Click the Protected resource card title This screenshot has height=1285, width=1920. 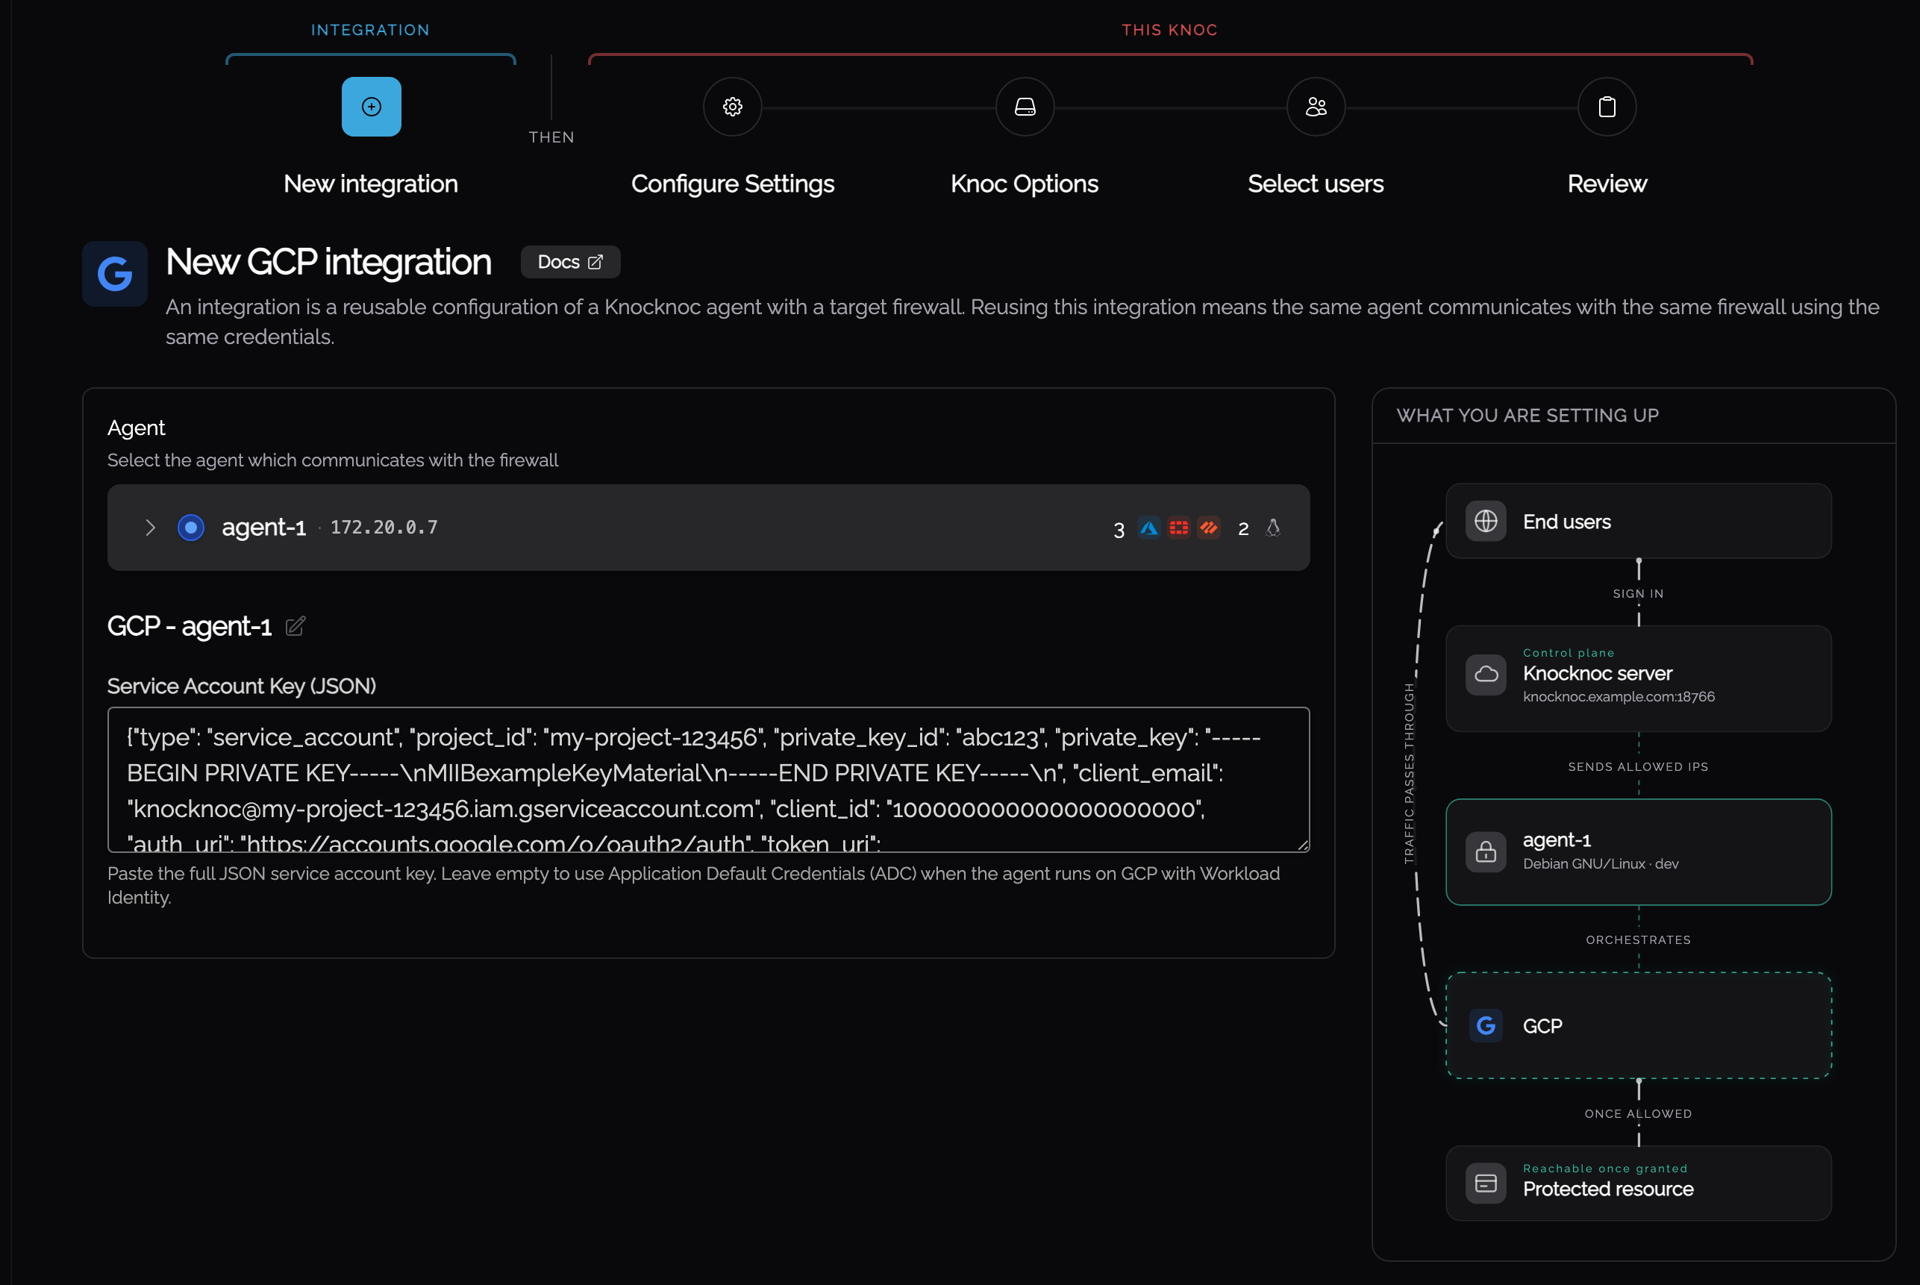1608,1189
